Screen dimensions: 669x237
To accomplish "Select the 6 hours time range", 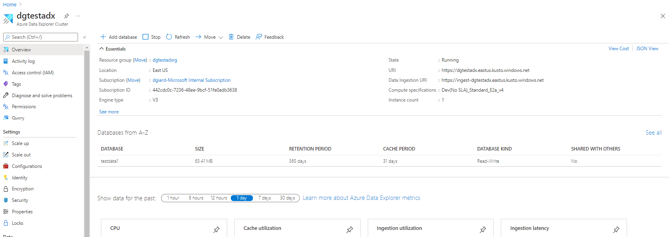I will (x=196, y=198).
